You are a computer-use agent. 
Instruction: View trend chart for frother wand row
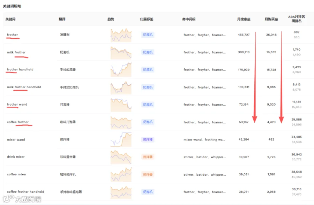click(x=121, y=105)
